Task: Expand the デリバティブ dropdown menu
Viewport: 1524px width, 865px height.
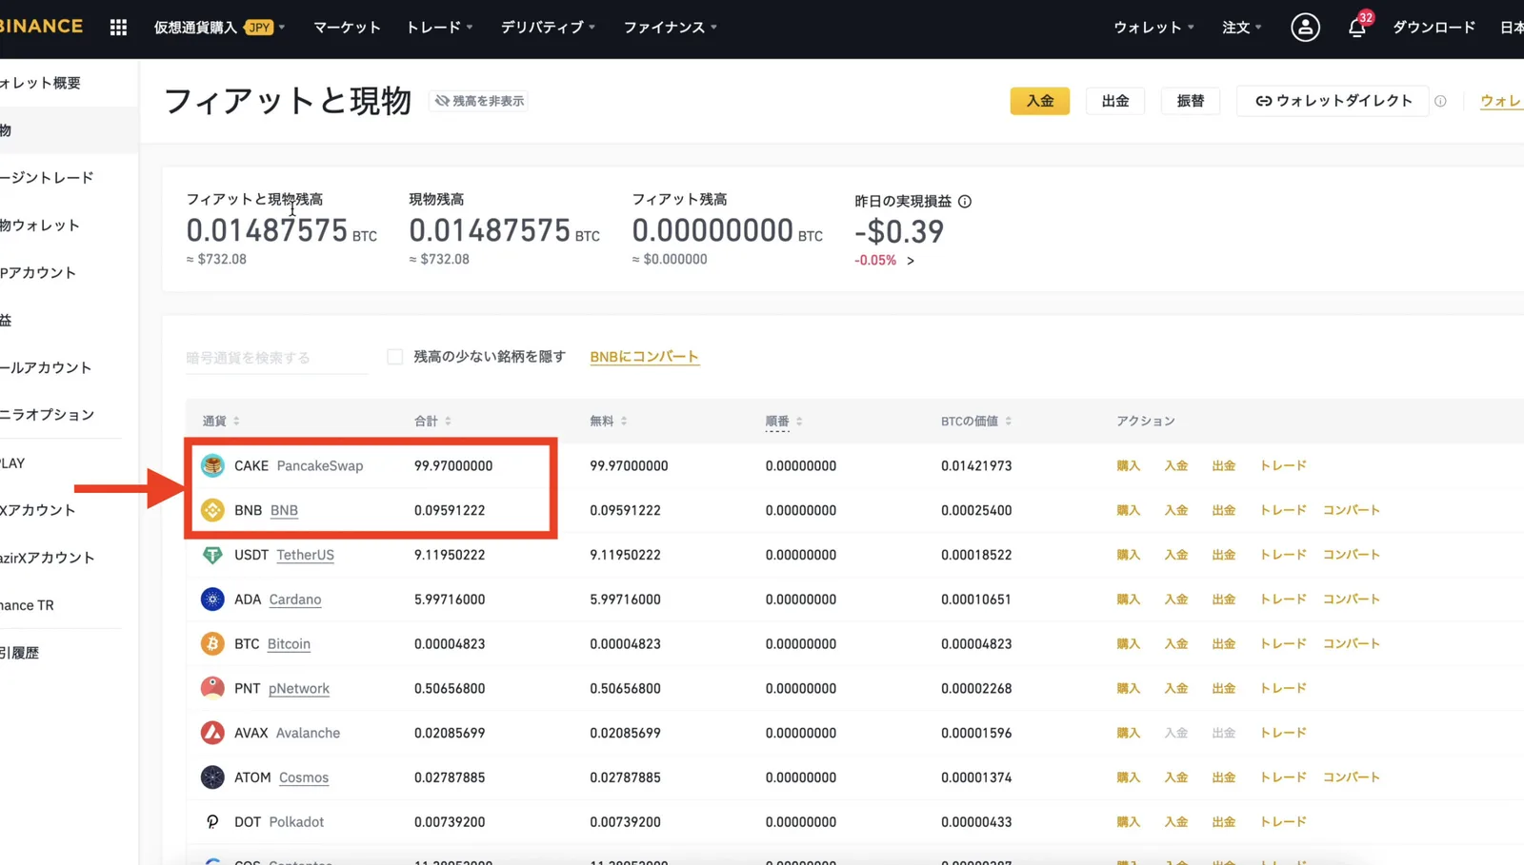Action: [x=548, y=28]
